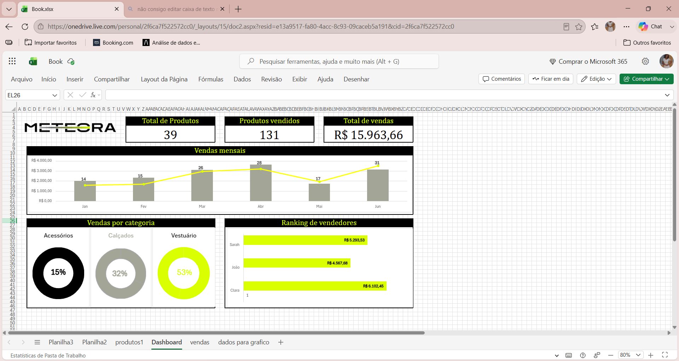Open a new browser tab

(x=238, y=9)
